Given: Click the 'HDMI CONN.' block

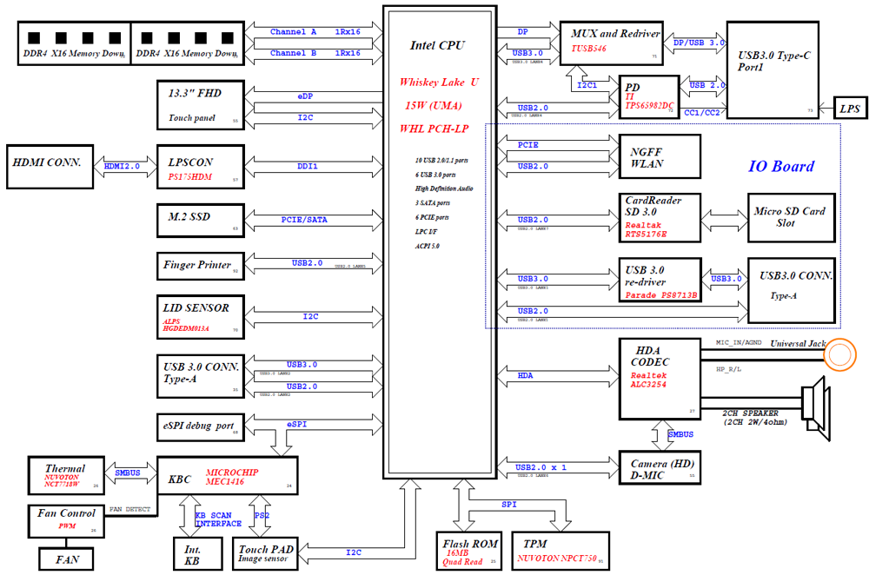Looking at the screenshot, I should [x=50, y=167].
